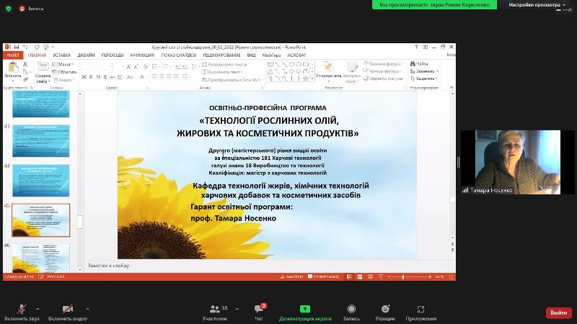Switch to Normal view in status bar
The image size is (577, 324).
tap(349, 276)
